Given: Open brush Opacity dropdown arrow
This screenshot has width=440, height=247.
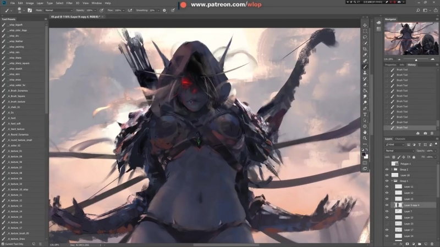Looking at the screenshot, I should tap(95, 10).
